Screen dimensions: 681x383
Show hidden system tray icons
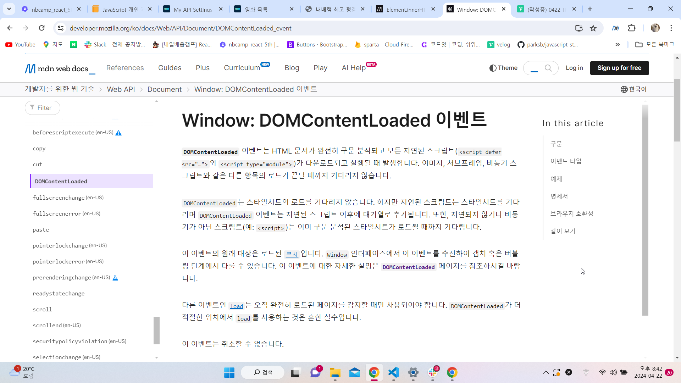click(546, 372)
